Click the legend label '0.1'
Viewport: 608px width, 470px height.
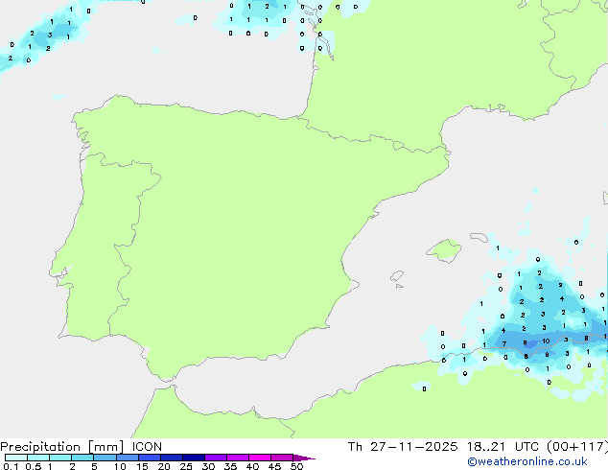[11, 466]
